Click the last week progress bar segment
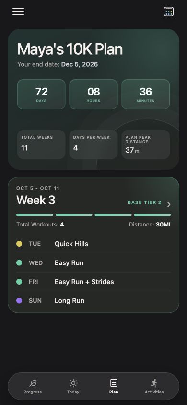 pyautogui.click(x=152, y=215)
